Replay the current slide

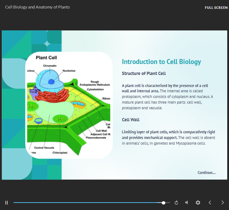pos(176,203)
